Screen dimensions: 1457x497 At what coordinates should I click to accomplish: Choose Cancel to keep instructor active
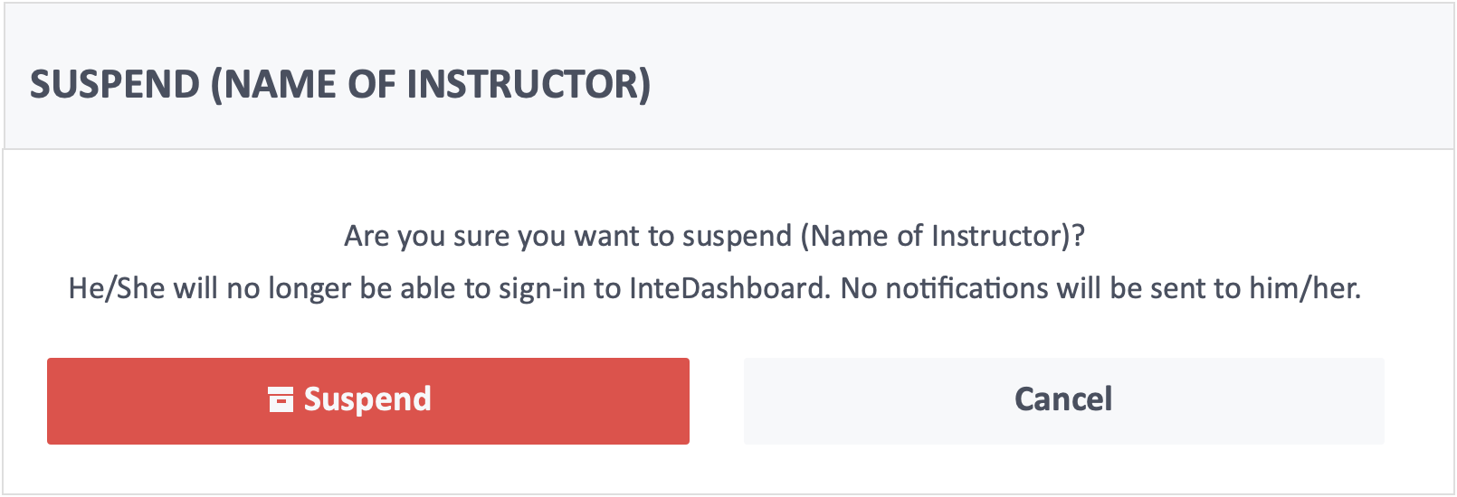(x=1064, y=400)
